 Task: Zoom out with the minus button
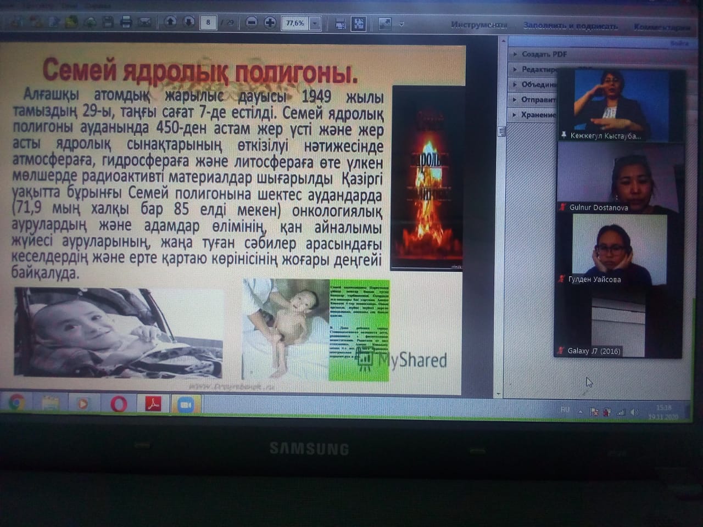coord(252,23)
